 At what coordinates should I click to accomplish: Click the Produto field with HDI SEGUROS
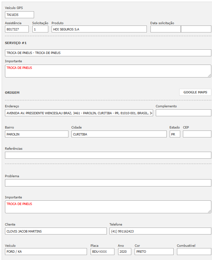pyautogui.click(x=99, y=29)
